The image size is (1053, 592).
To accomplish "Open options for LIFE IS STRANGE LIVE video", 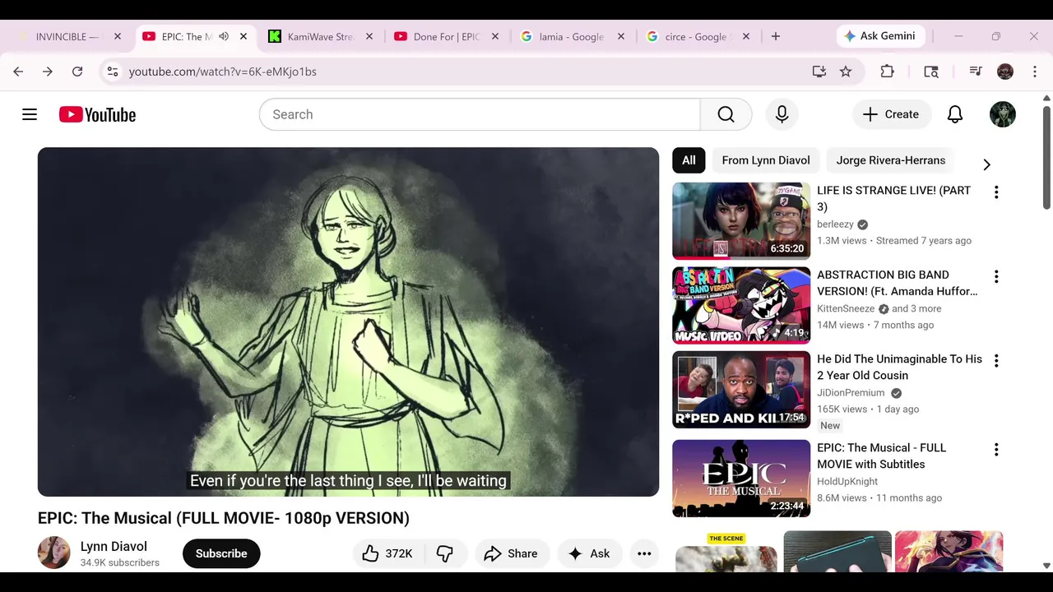I will (x=995, y=192).
